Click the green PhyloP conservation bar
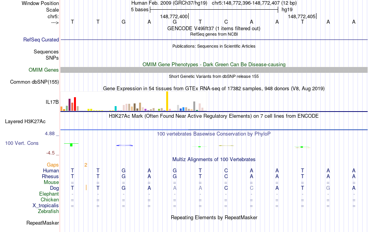 tap(71, 145)
